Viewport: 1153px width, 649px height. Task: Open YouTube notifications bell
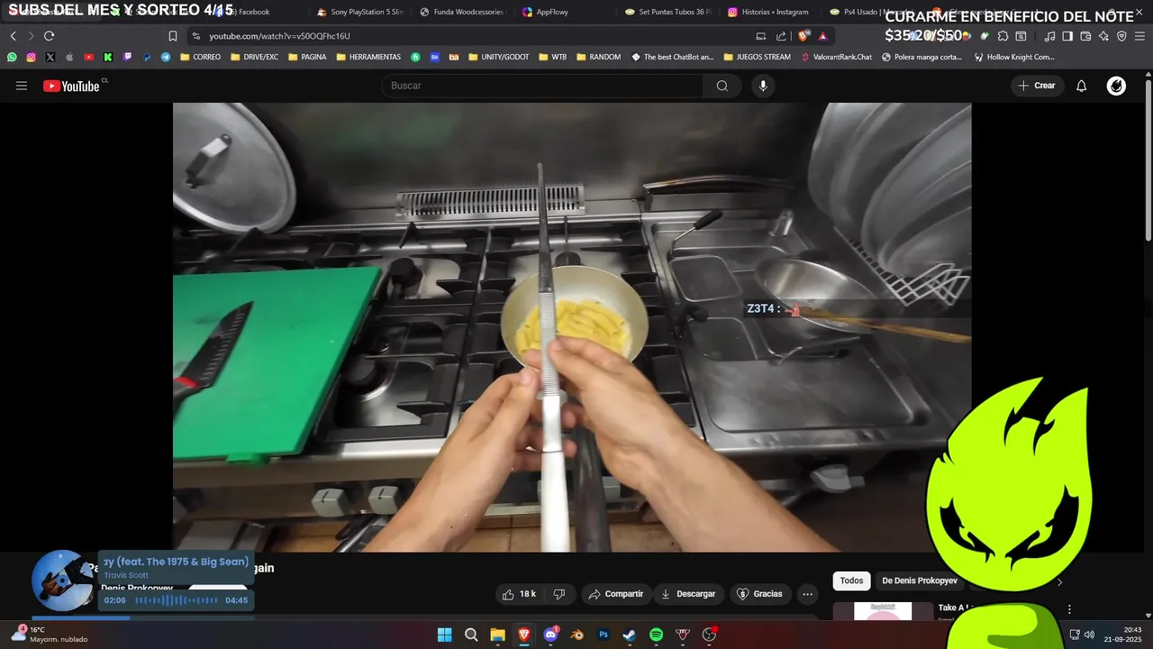coord(1082,86)
